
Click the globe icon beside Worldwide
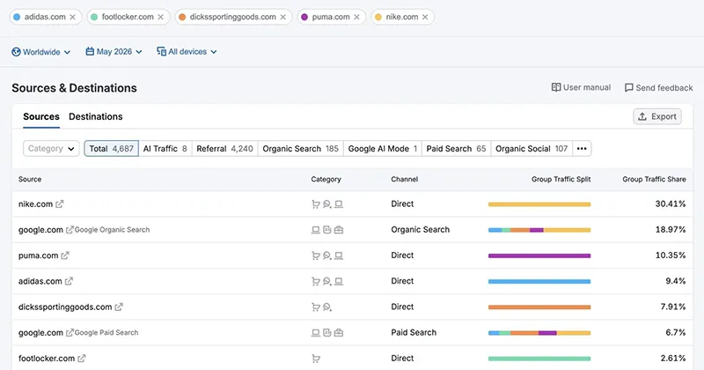tap(16, 52)
